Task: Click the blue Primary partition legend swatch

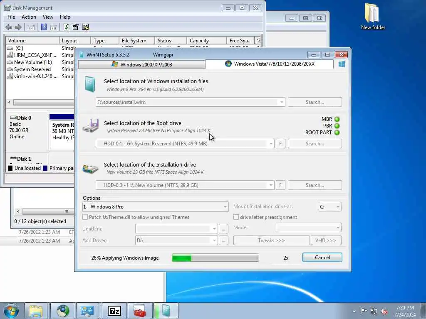Action: coord(45,168)
